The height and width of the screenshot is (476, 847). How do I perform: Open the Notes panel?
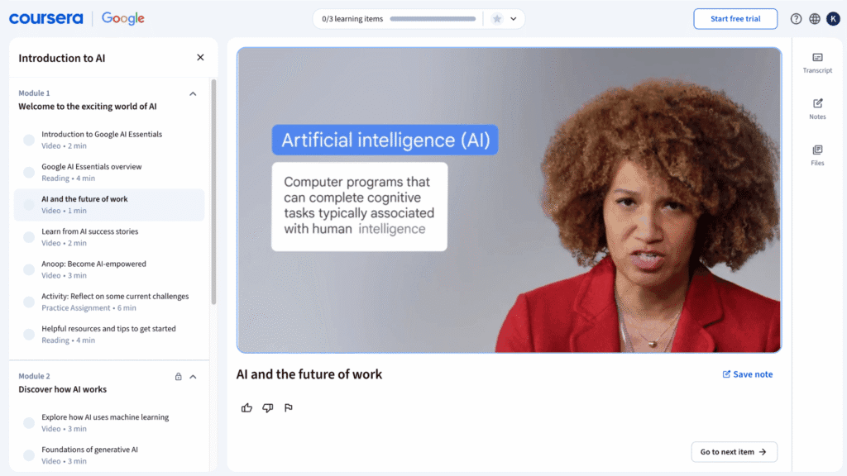tap(817, 109)
